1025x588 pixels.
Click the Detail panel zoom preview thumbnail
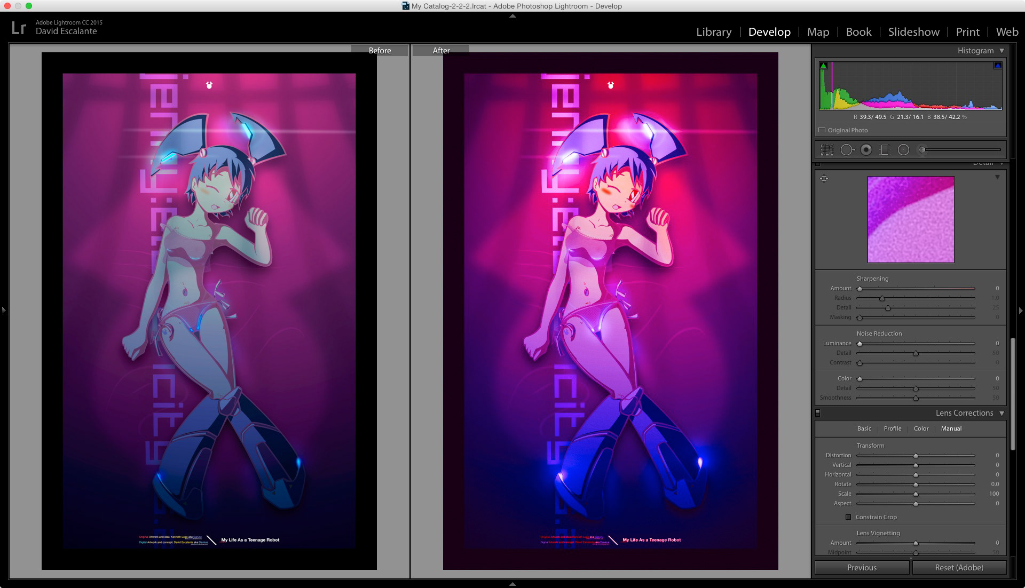911,219
